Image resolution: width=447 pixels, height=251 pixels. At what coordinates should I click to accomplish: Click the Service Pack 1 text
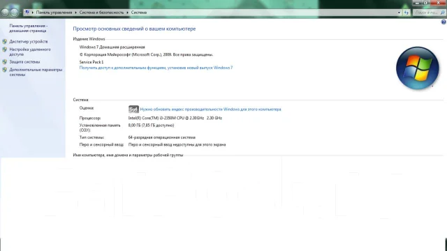[91, 62]
